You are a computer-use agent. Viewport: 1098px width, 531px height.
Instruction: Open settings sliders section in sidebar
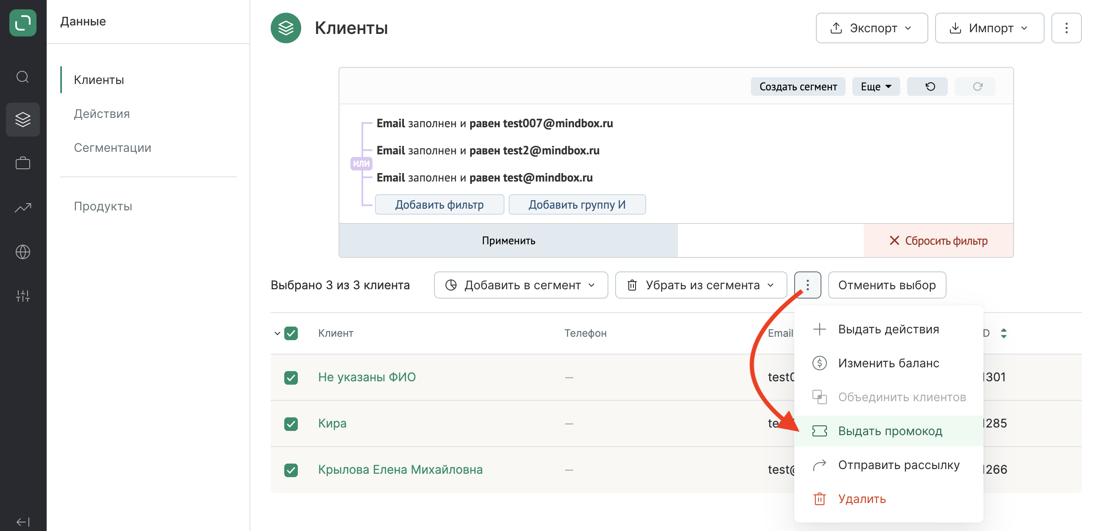point(22,296)
